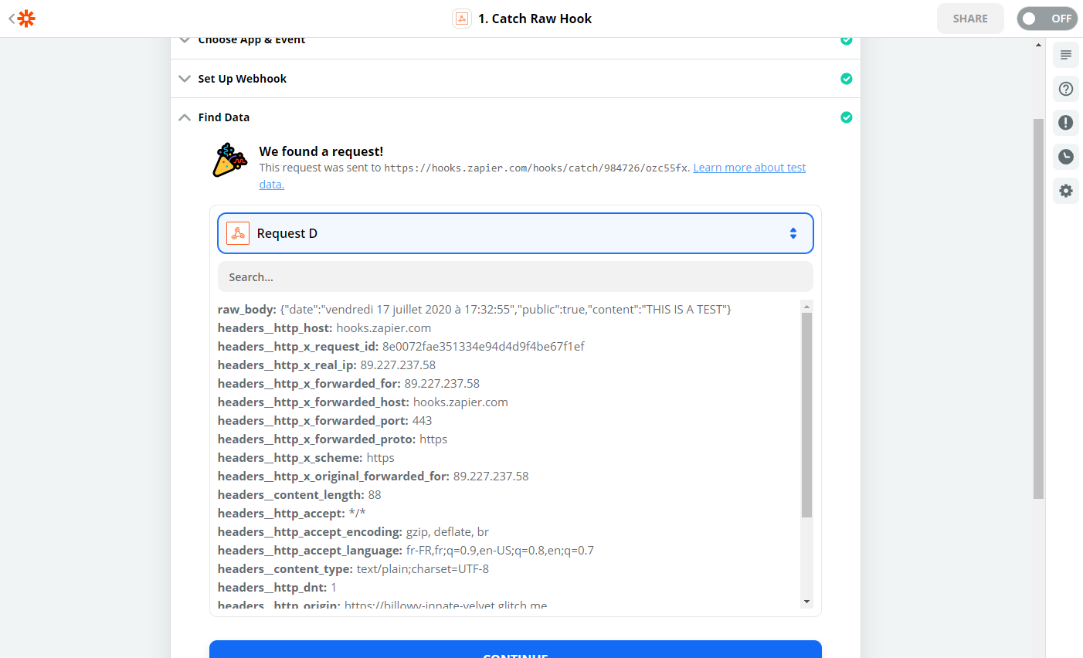Open Zap settings via the gear icon

point(1065,191)
